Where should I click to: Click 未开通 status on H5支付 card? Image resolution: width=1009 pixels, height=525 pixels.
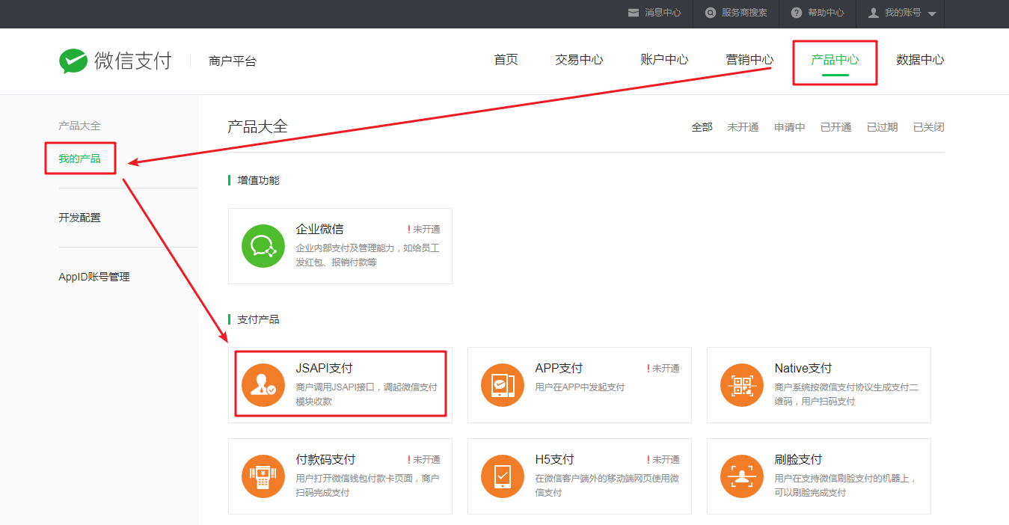(x=666, y=460)
